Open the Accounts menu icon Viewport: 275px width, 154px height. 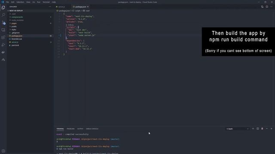click(x=3, y=151)
